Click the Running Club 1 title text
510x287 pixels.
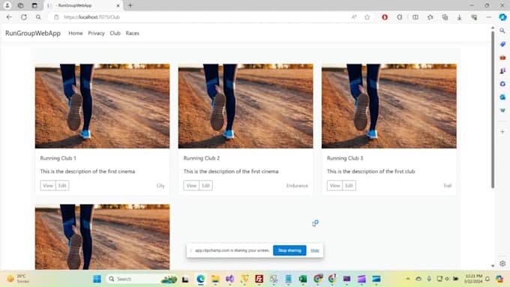tap(58, 158)
